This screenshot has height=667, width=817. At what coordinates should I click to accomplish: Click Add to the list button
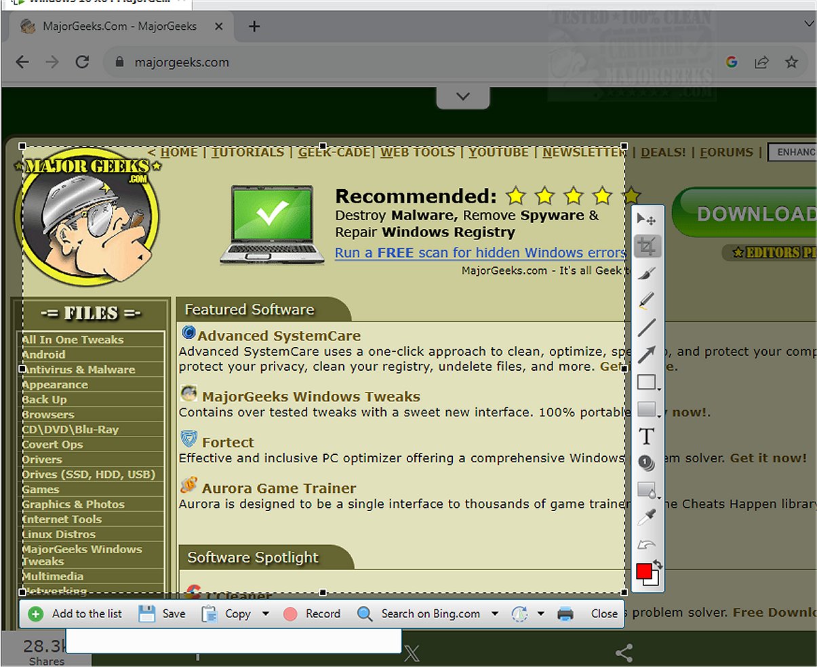[x=75, y=613]
